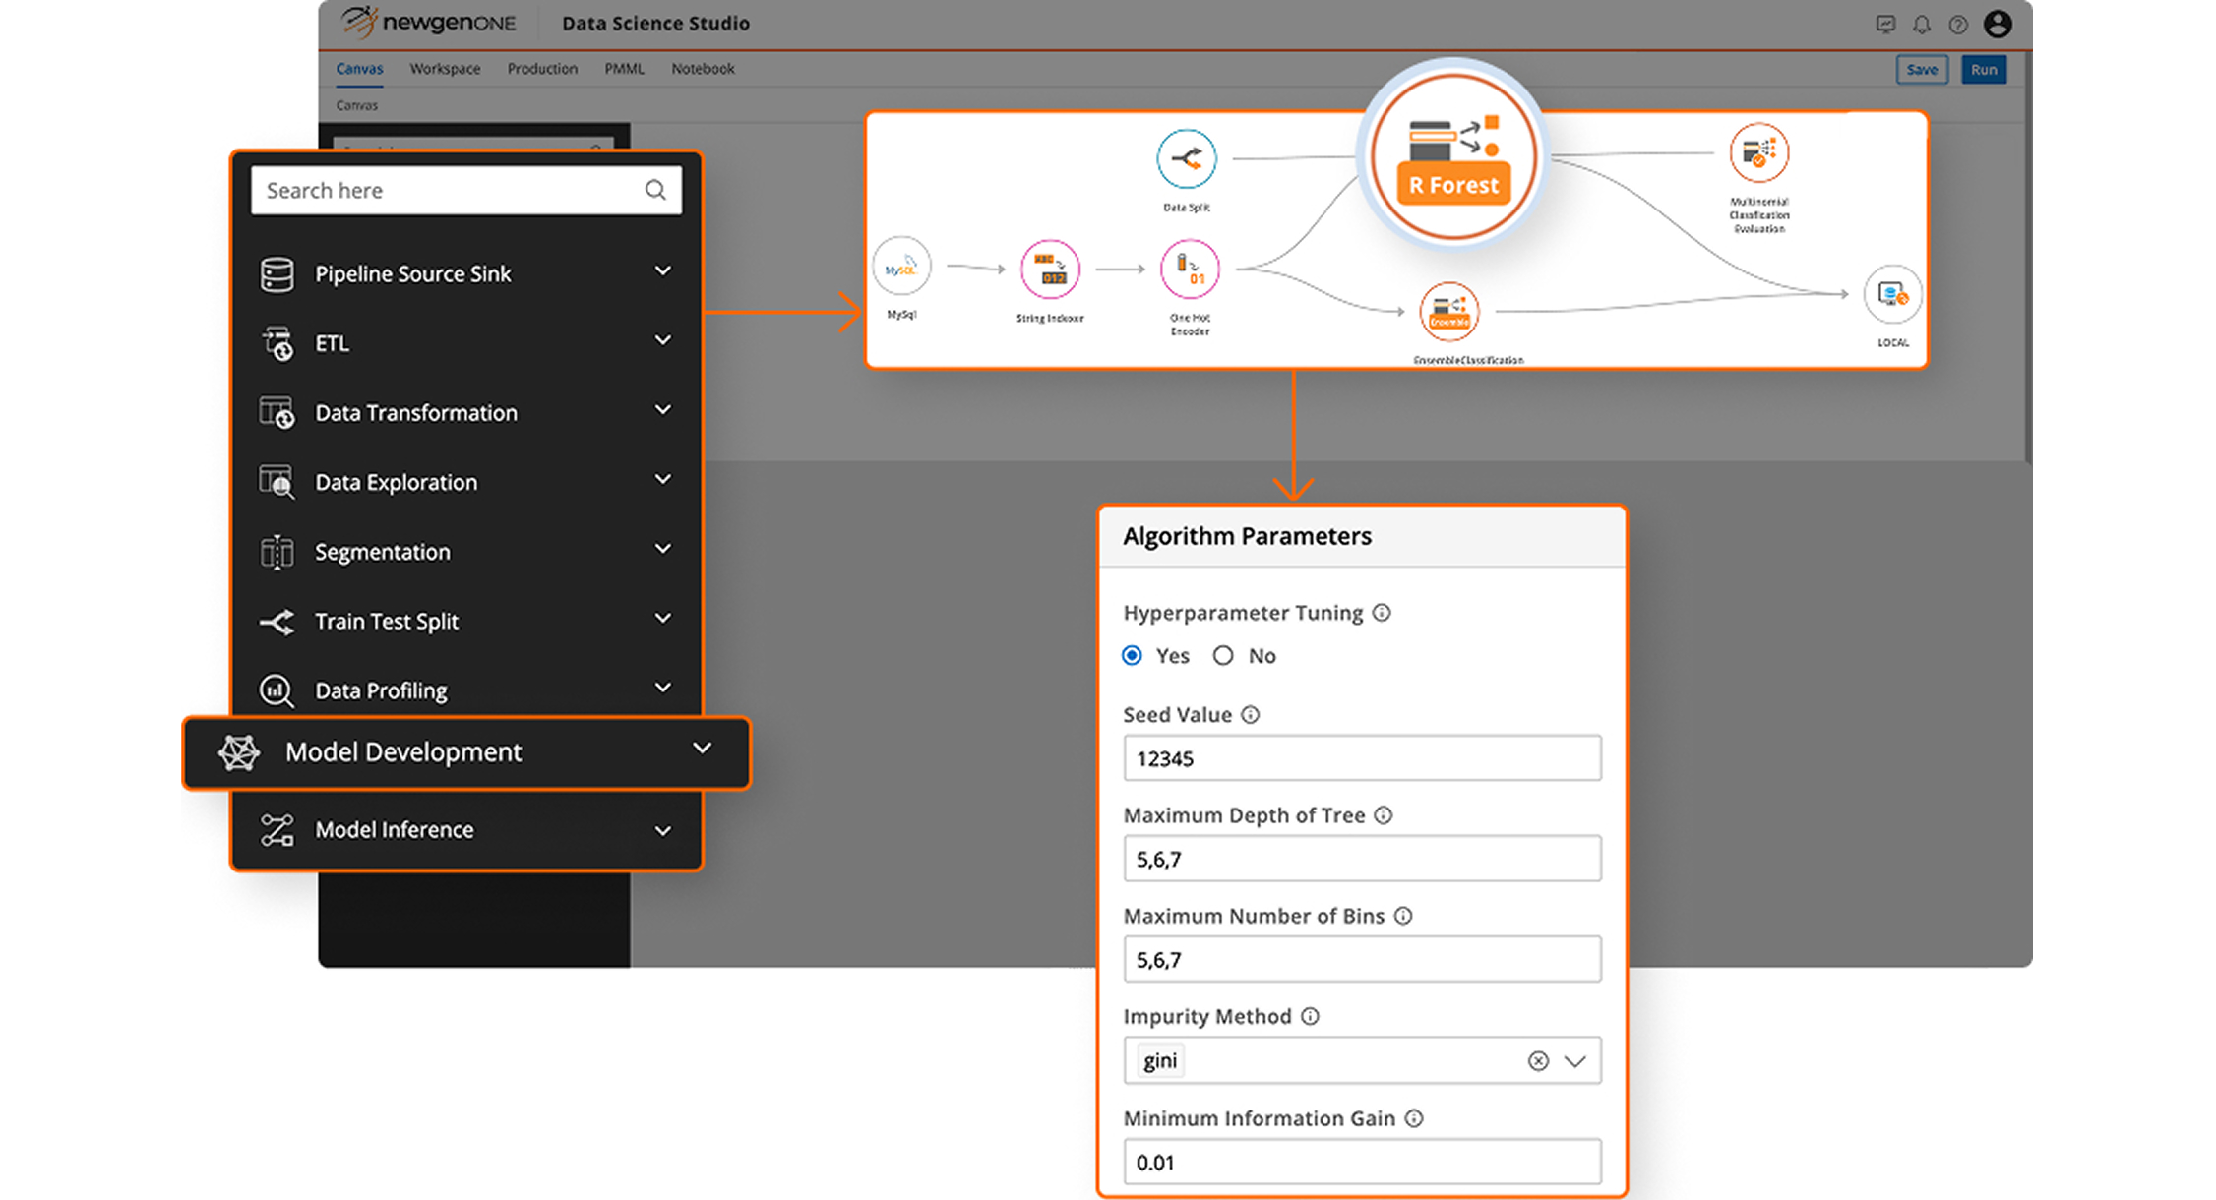Click the EnsembleClassification node icon
The width and height of the screenshot is (2216, 1200).
tap(1448, 313)
